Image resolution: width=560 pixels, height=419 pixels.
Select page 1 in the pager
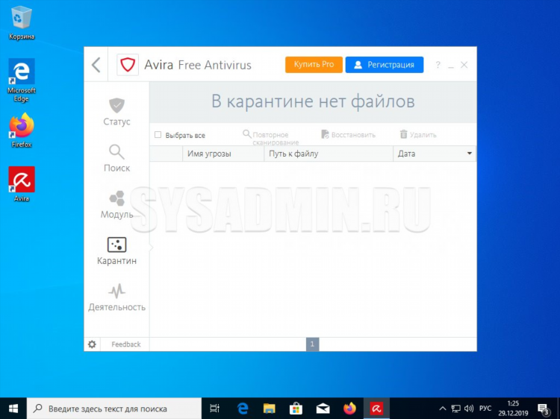pos(312,344)
